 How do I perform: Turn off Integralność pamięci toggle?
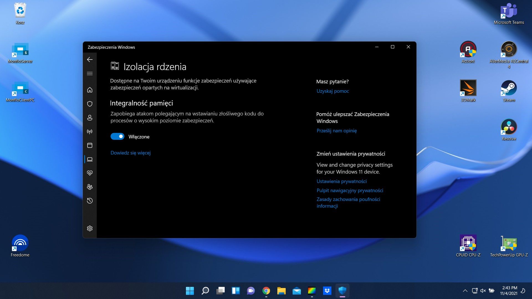pos(117,136)
